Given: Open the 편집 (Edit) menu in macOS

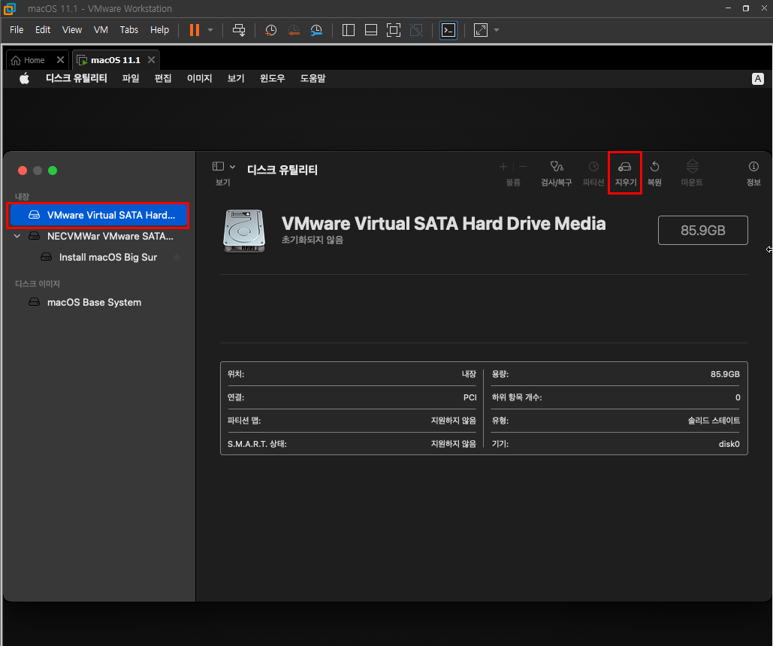Looking at the screenshot, I should point(163,78).
